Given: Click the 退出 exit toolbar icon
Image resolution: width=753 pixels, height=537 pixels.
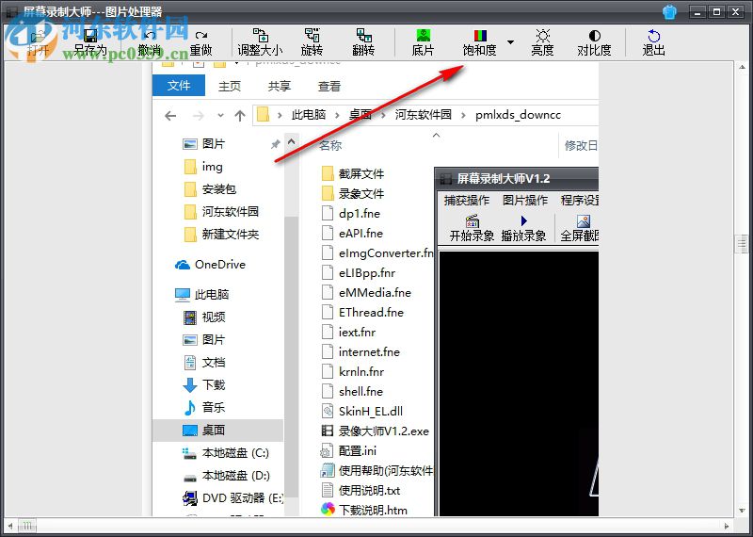Looking at the screenshot, I should [653, 36].
